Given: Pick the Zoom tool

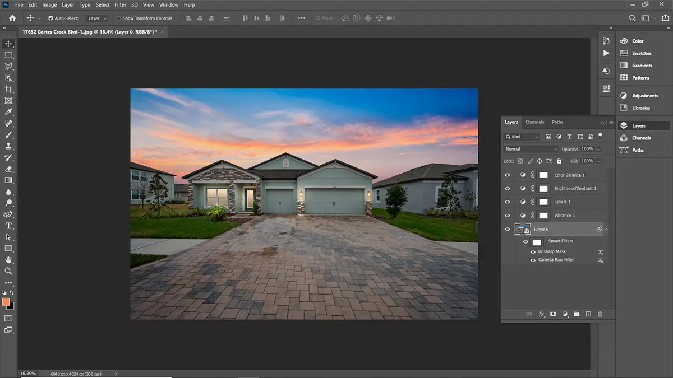Looking at the screenshot, I should point(8,271).
